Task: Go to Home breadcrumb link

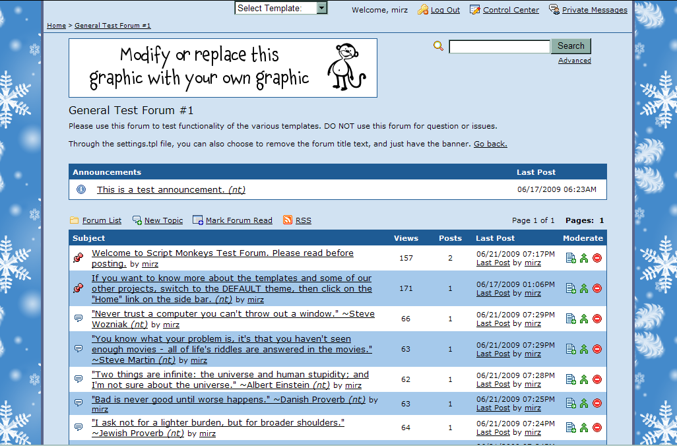Action: click(57, 26)
